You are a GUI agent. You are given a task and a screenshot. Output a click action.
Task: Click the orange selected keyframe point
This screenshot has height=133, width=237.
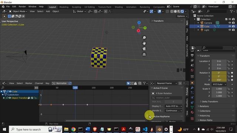tap(51, 105)
